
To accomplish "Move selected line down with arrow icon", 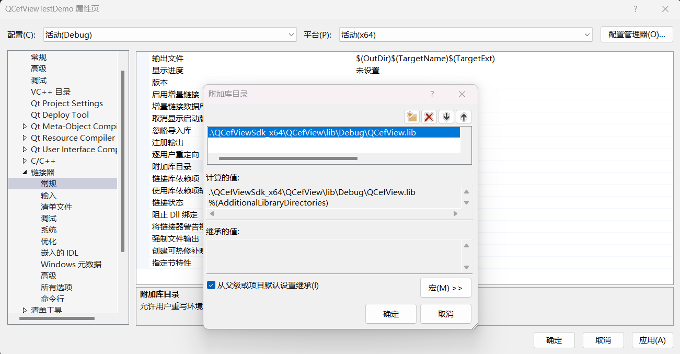I will (x=446, y=117).
